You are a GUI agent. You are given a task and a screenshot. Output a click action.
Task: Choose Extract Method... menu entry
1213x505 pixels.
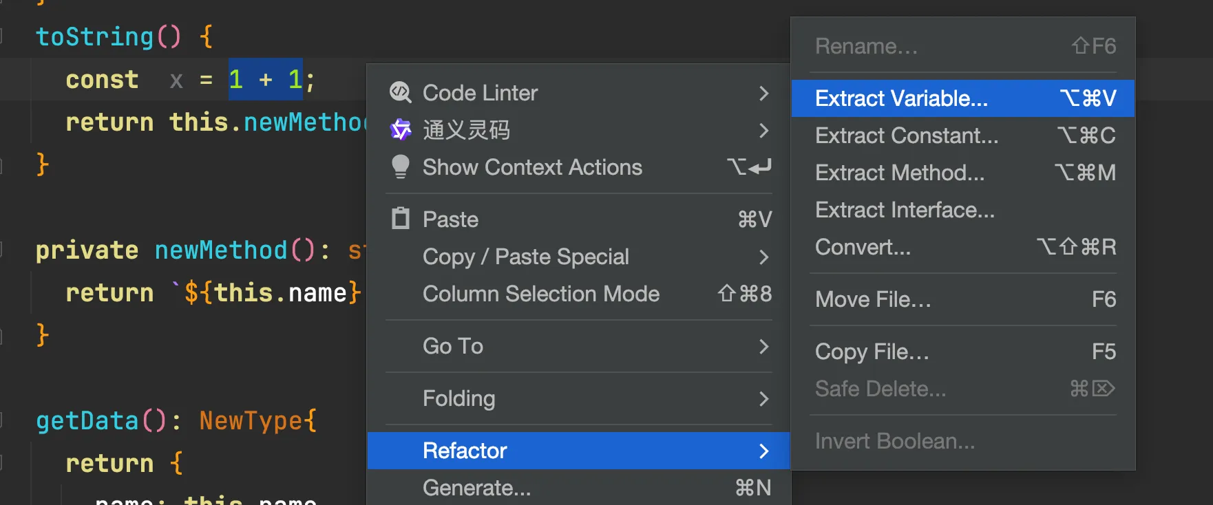899,173
